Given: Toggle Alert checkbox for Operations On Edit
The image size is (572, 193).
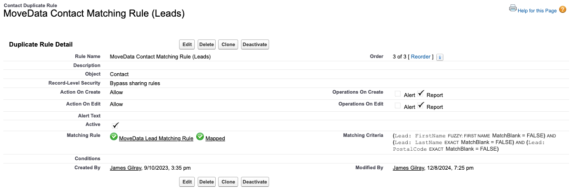Looking at the screenshot, I should click(398, 106).
